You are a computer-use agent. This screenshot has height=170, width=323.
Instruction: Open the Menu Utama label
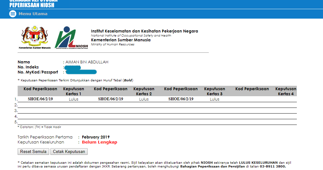coord(33,14)
